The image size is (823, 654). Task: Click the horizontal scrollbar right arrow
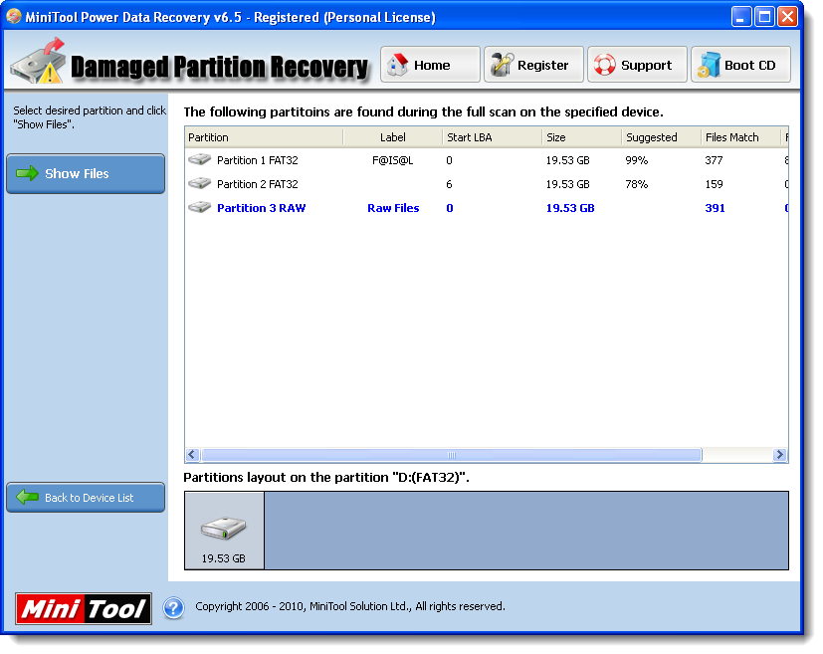[x=780, y=455]
